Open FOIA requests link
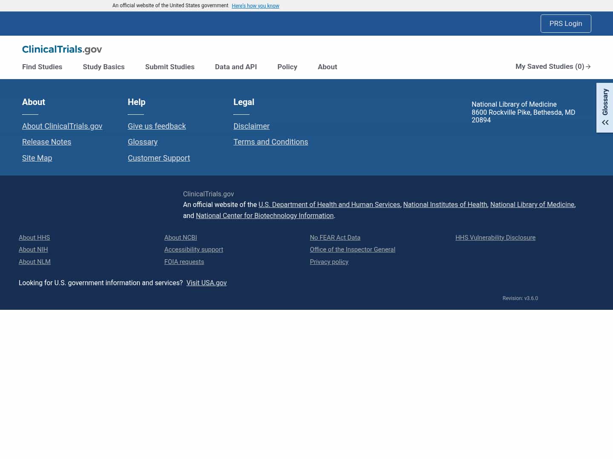The height and width of the screenshot is (459, 613). pos(184,262)
